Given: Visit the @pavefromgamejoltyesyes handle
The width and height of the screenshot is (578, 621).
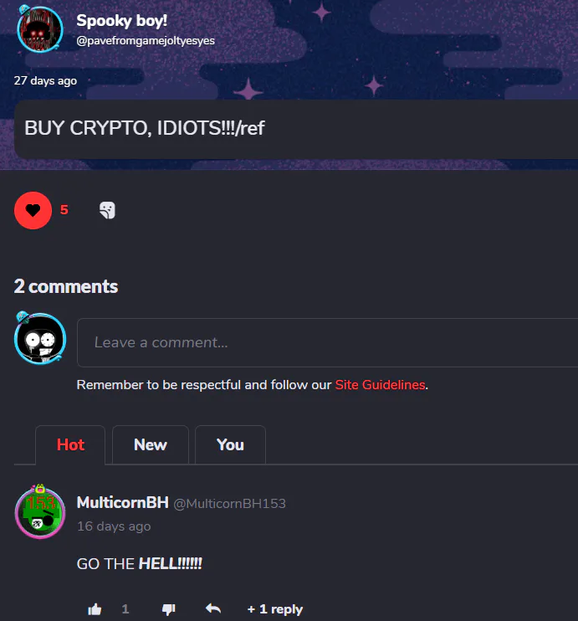Looking at the screenshot, I should [x=146, y=41].
